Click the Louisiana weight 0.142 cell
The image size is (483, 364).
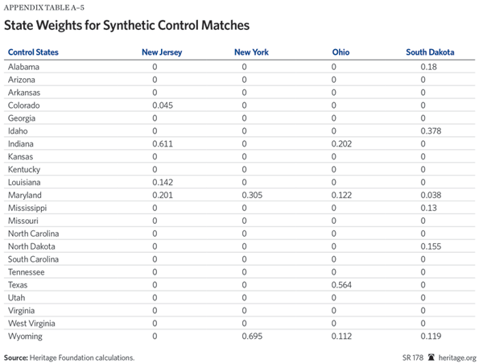pos(163,182)
